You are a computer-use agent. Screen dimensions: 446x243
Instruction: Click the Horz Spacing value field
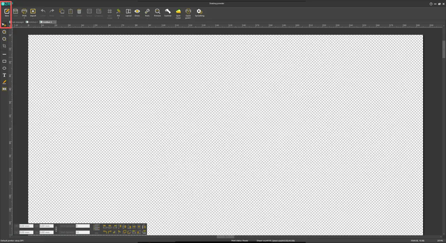click(x=83, y=226)
